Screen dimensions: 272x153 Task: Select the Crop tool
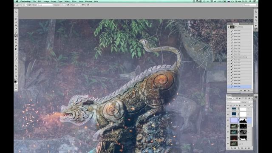click(x=16, y=25)
